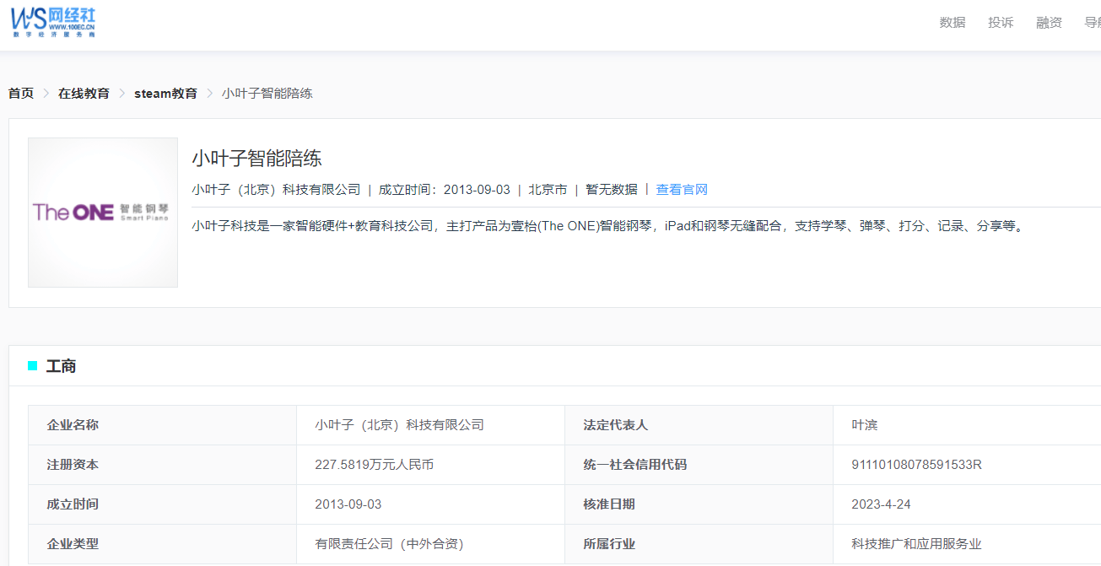This screenshot has width=1101, height=566.
Task: Go to 首页 via the breadcrumb
Action: click(x=21, y=94)
